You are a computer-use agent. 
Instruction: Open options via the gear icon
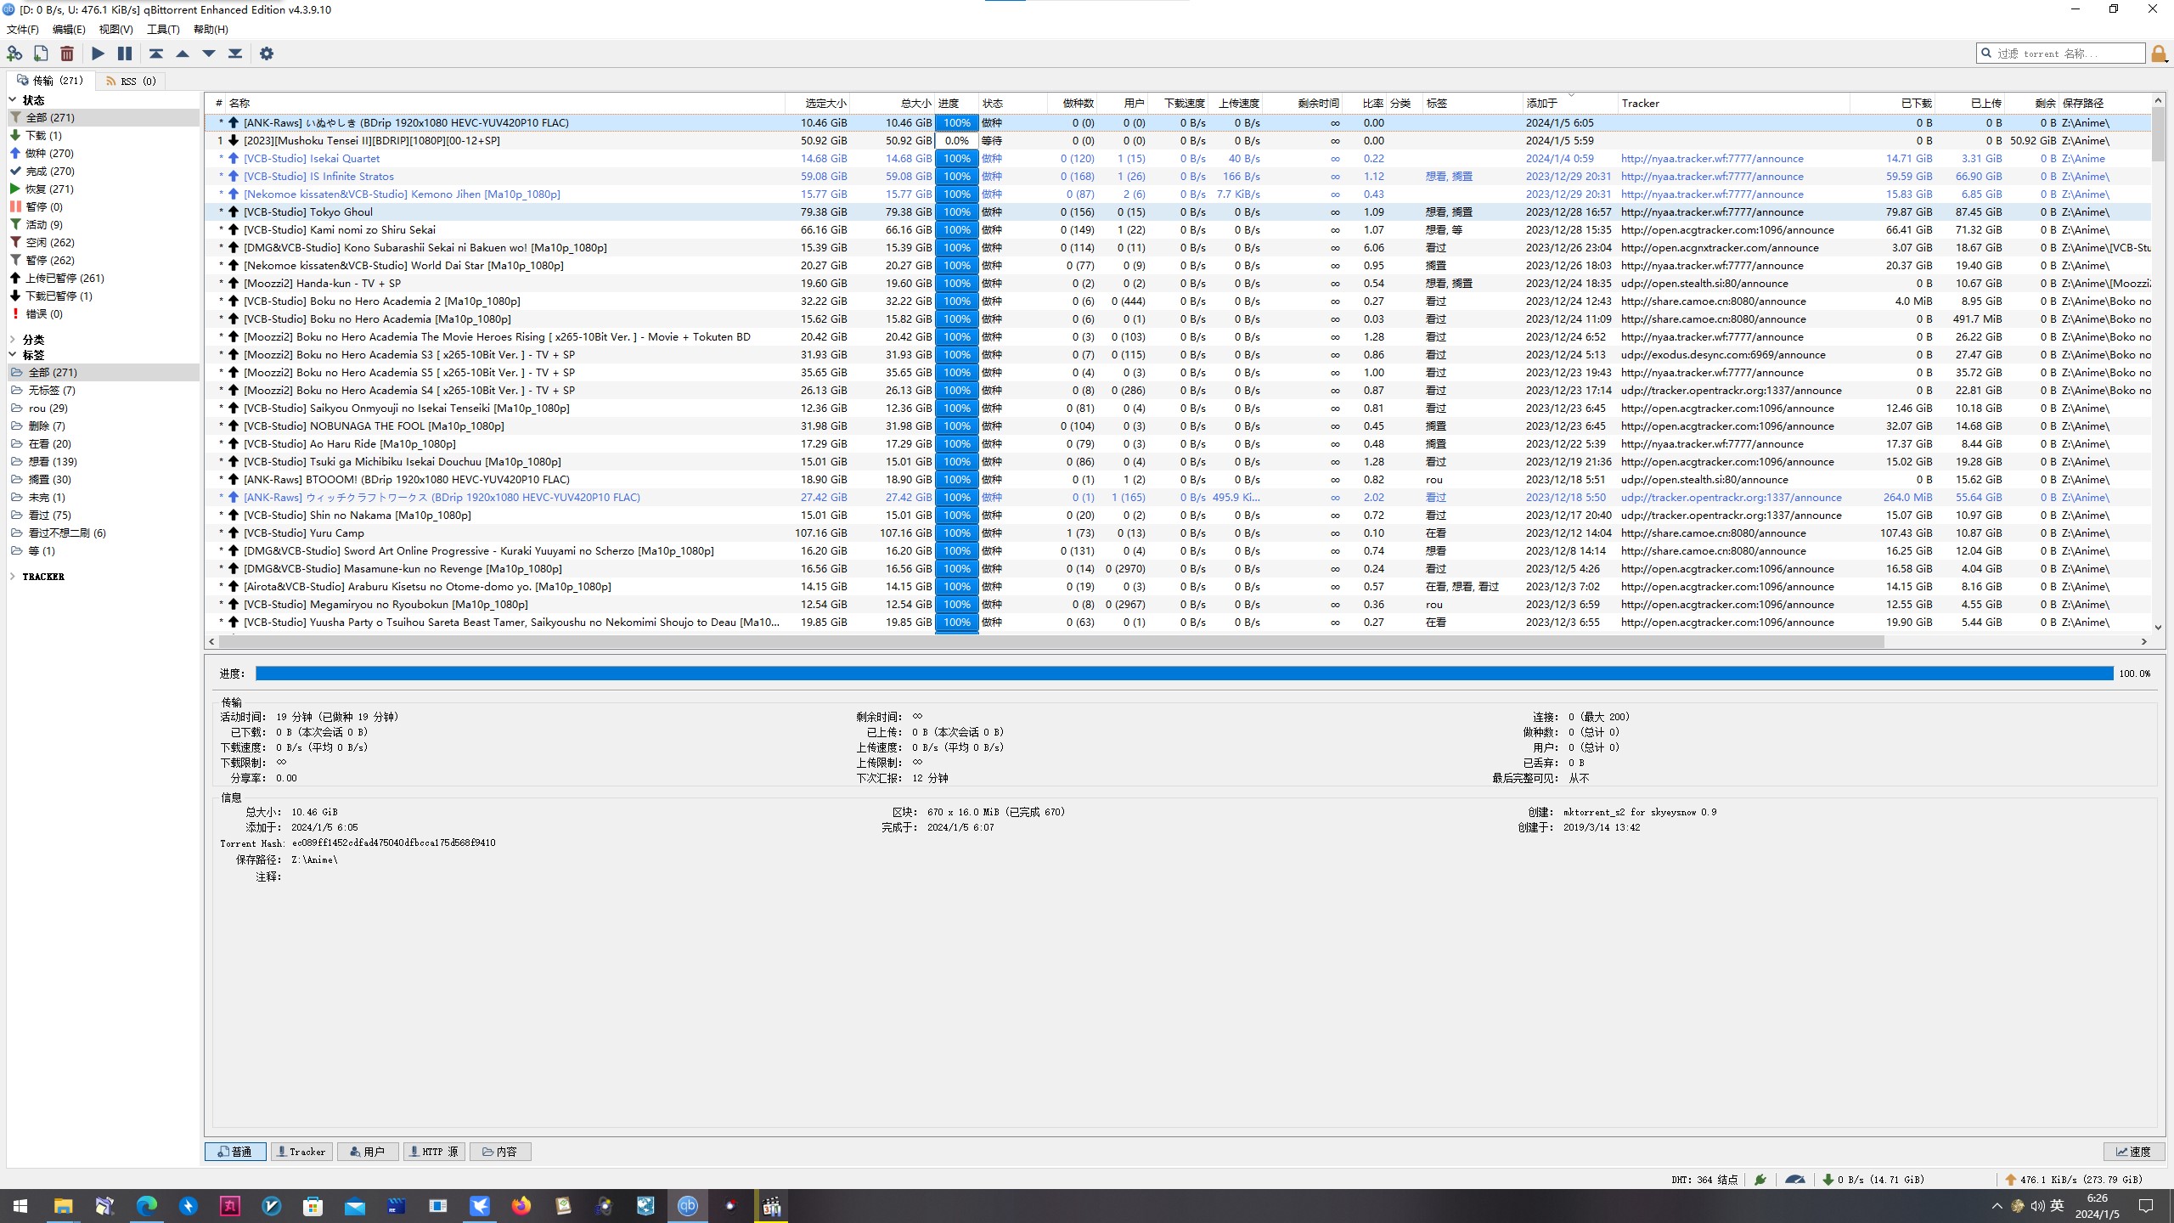[x=267, y=54]
